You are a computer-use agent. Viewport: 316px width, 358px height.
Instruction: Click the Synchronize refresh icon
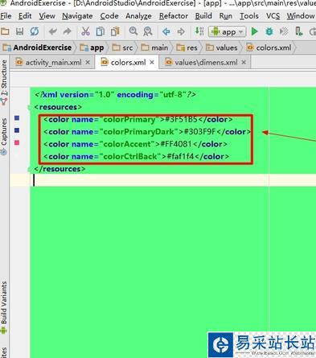coord(35,31)
